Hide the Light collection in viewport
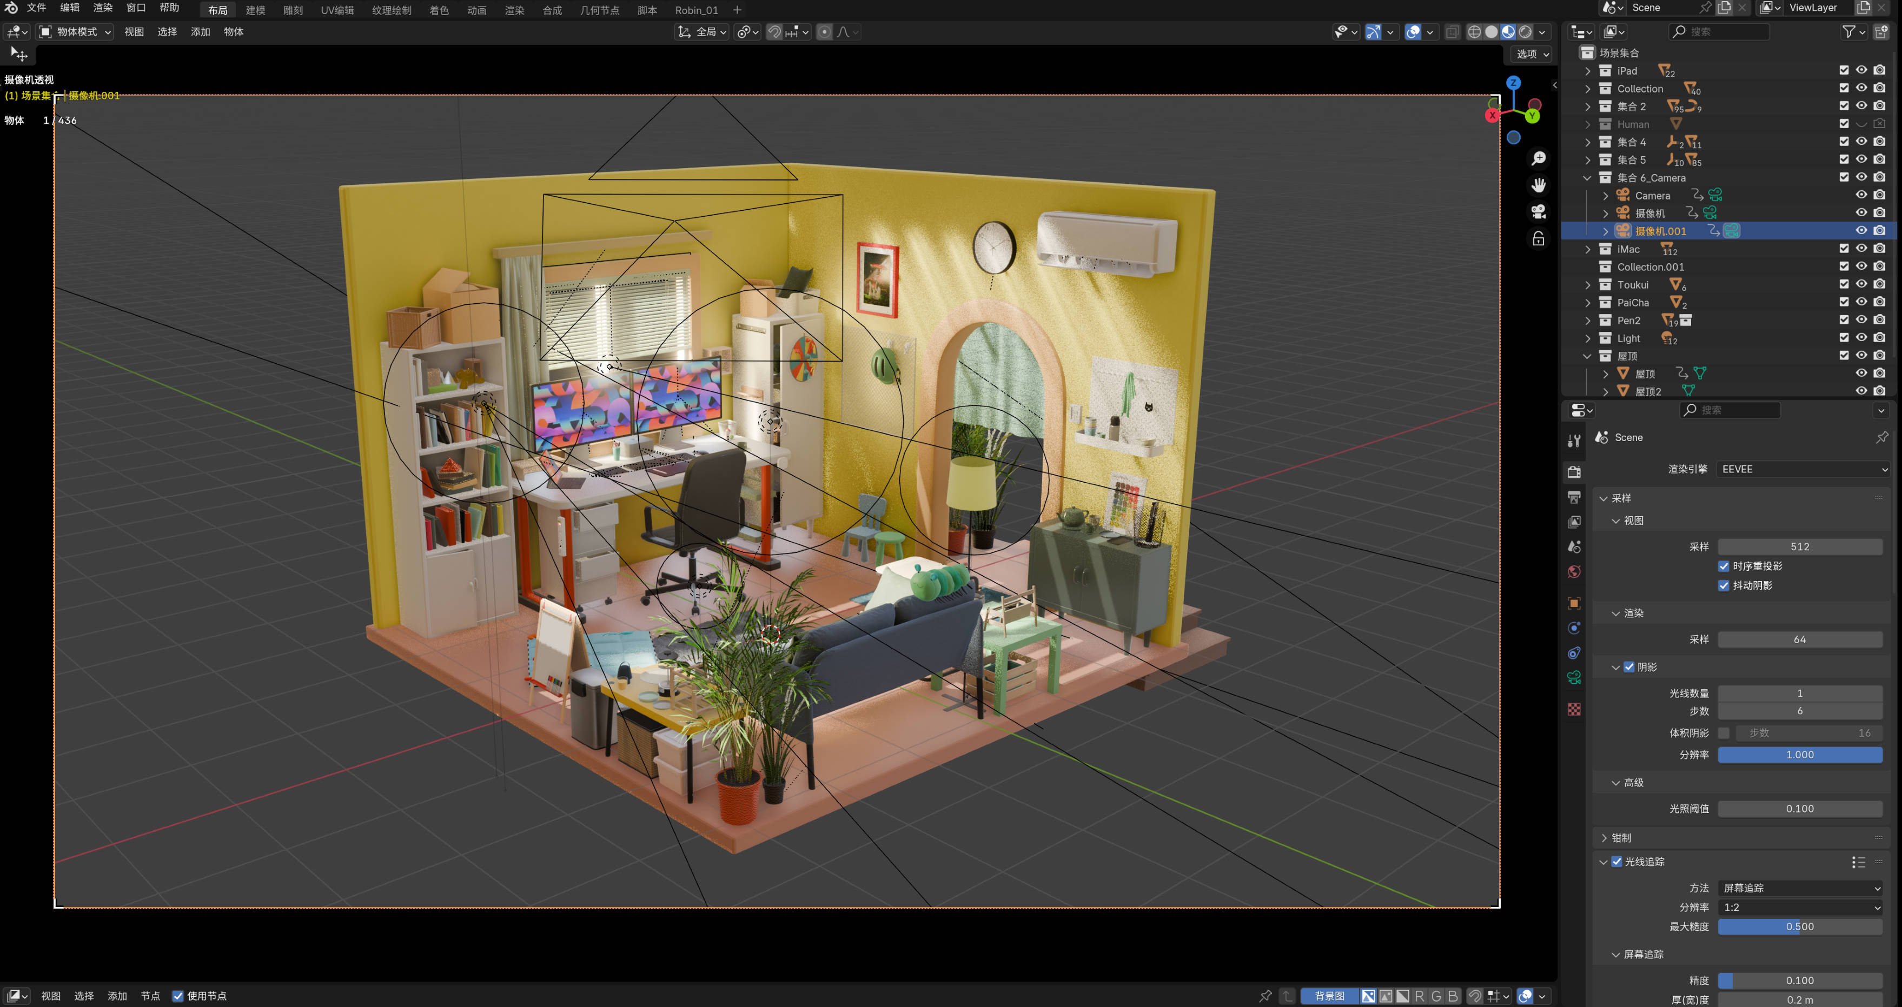The height and width of the screenshot is (1007, 1902). pos(1861,338)
